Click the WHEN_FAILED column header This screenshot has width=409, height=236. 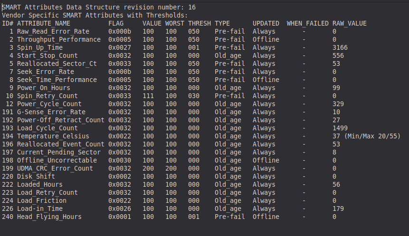(308, 23)
